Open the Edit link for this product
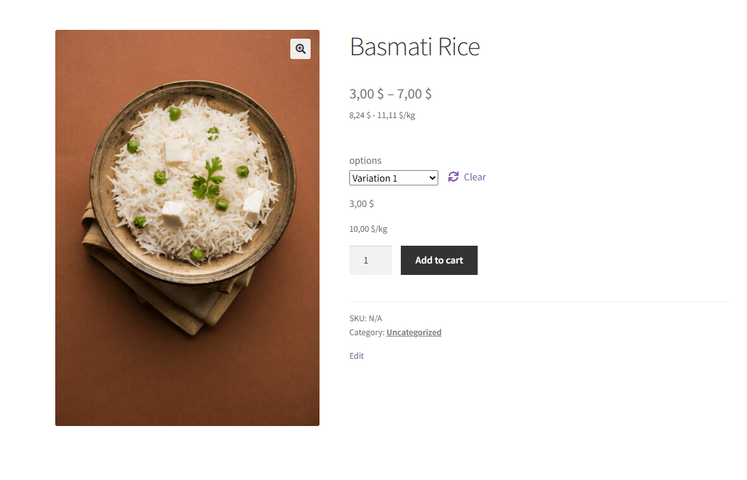 point(356,356)
